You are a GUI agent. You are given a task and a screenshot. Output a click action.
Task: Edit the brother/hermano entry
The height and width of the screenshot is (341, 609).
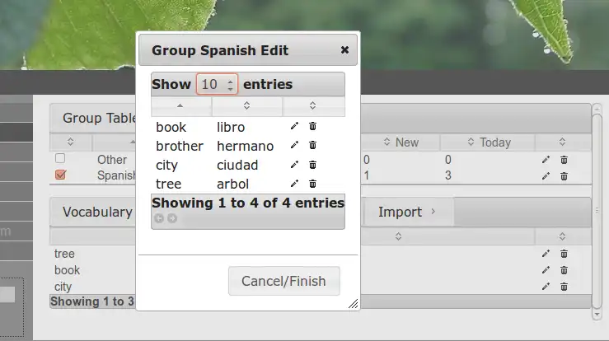(x=294, y=146)
